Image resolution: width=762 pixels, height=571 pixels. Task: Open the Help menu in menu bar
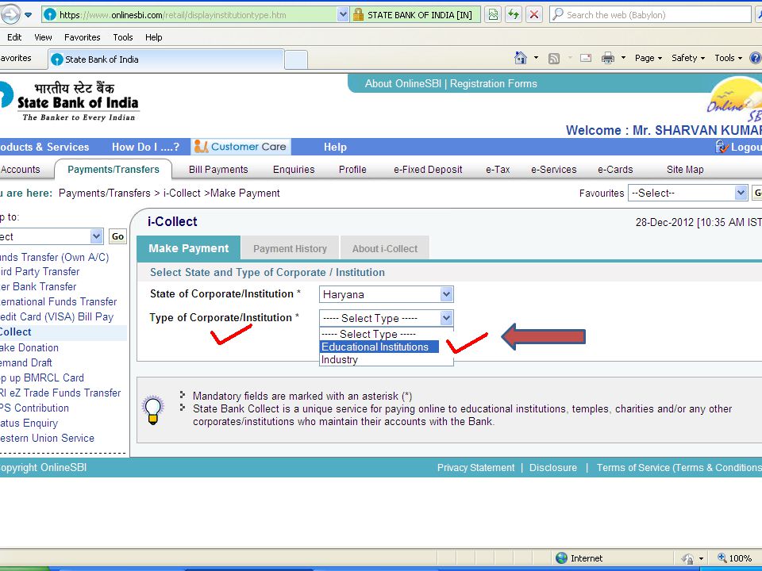tap(153, 37)
